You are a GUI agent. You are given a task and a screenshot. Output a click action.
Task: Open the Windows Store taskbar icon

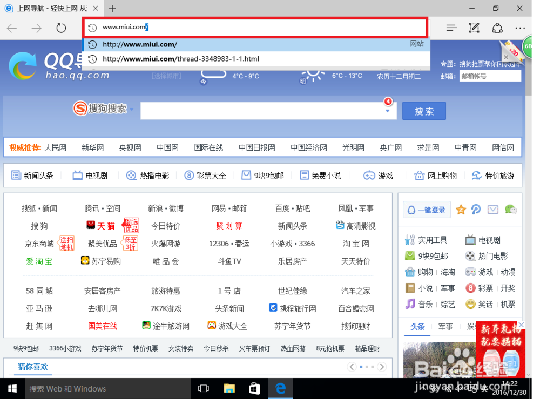point(254,389)
